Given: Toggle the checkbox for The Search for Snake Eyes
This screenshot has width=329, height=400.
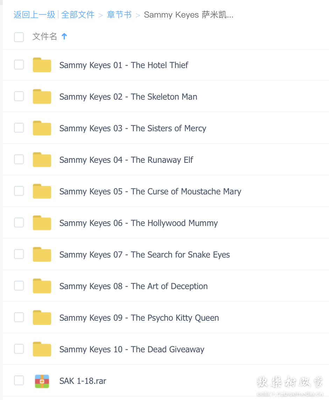Looking at the screenshot, I should [19, 254].
